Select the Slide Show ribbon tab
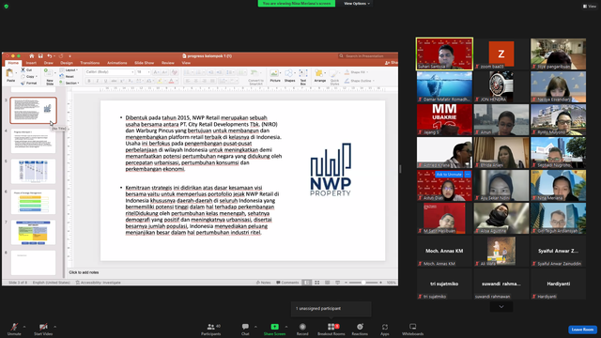Viewport: 601px width, 338px height. [144, 63]
